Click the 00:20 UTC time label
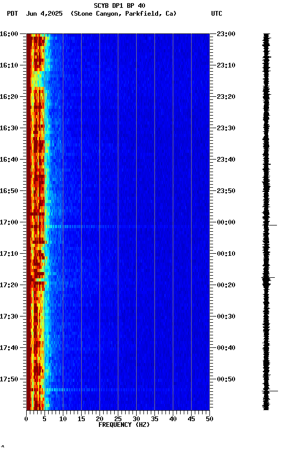This screenshot has height=452, width=289. [226, 286]
